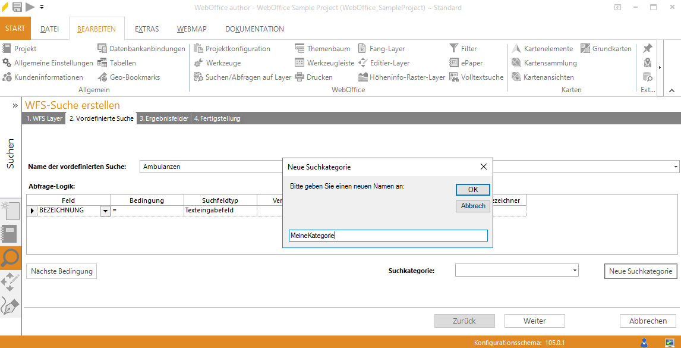
Task: Click the Kartenelemente north-arrow icon
Action: pyautogui.click(x=516, y=49)
